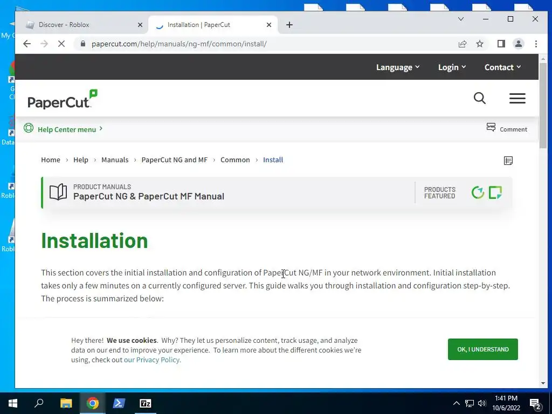This screenshot has height=414, width=552.
Task: Click OK, I UNDERSTAND cookie button
Action: tap(482, 349)
